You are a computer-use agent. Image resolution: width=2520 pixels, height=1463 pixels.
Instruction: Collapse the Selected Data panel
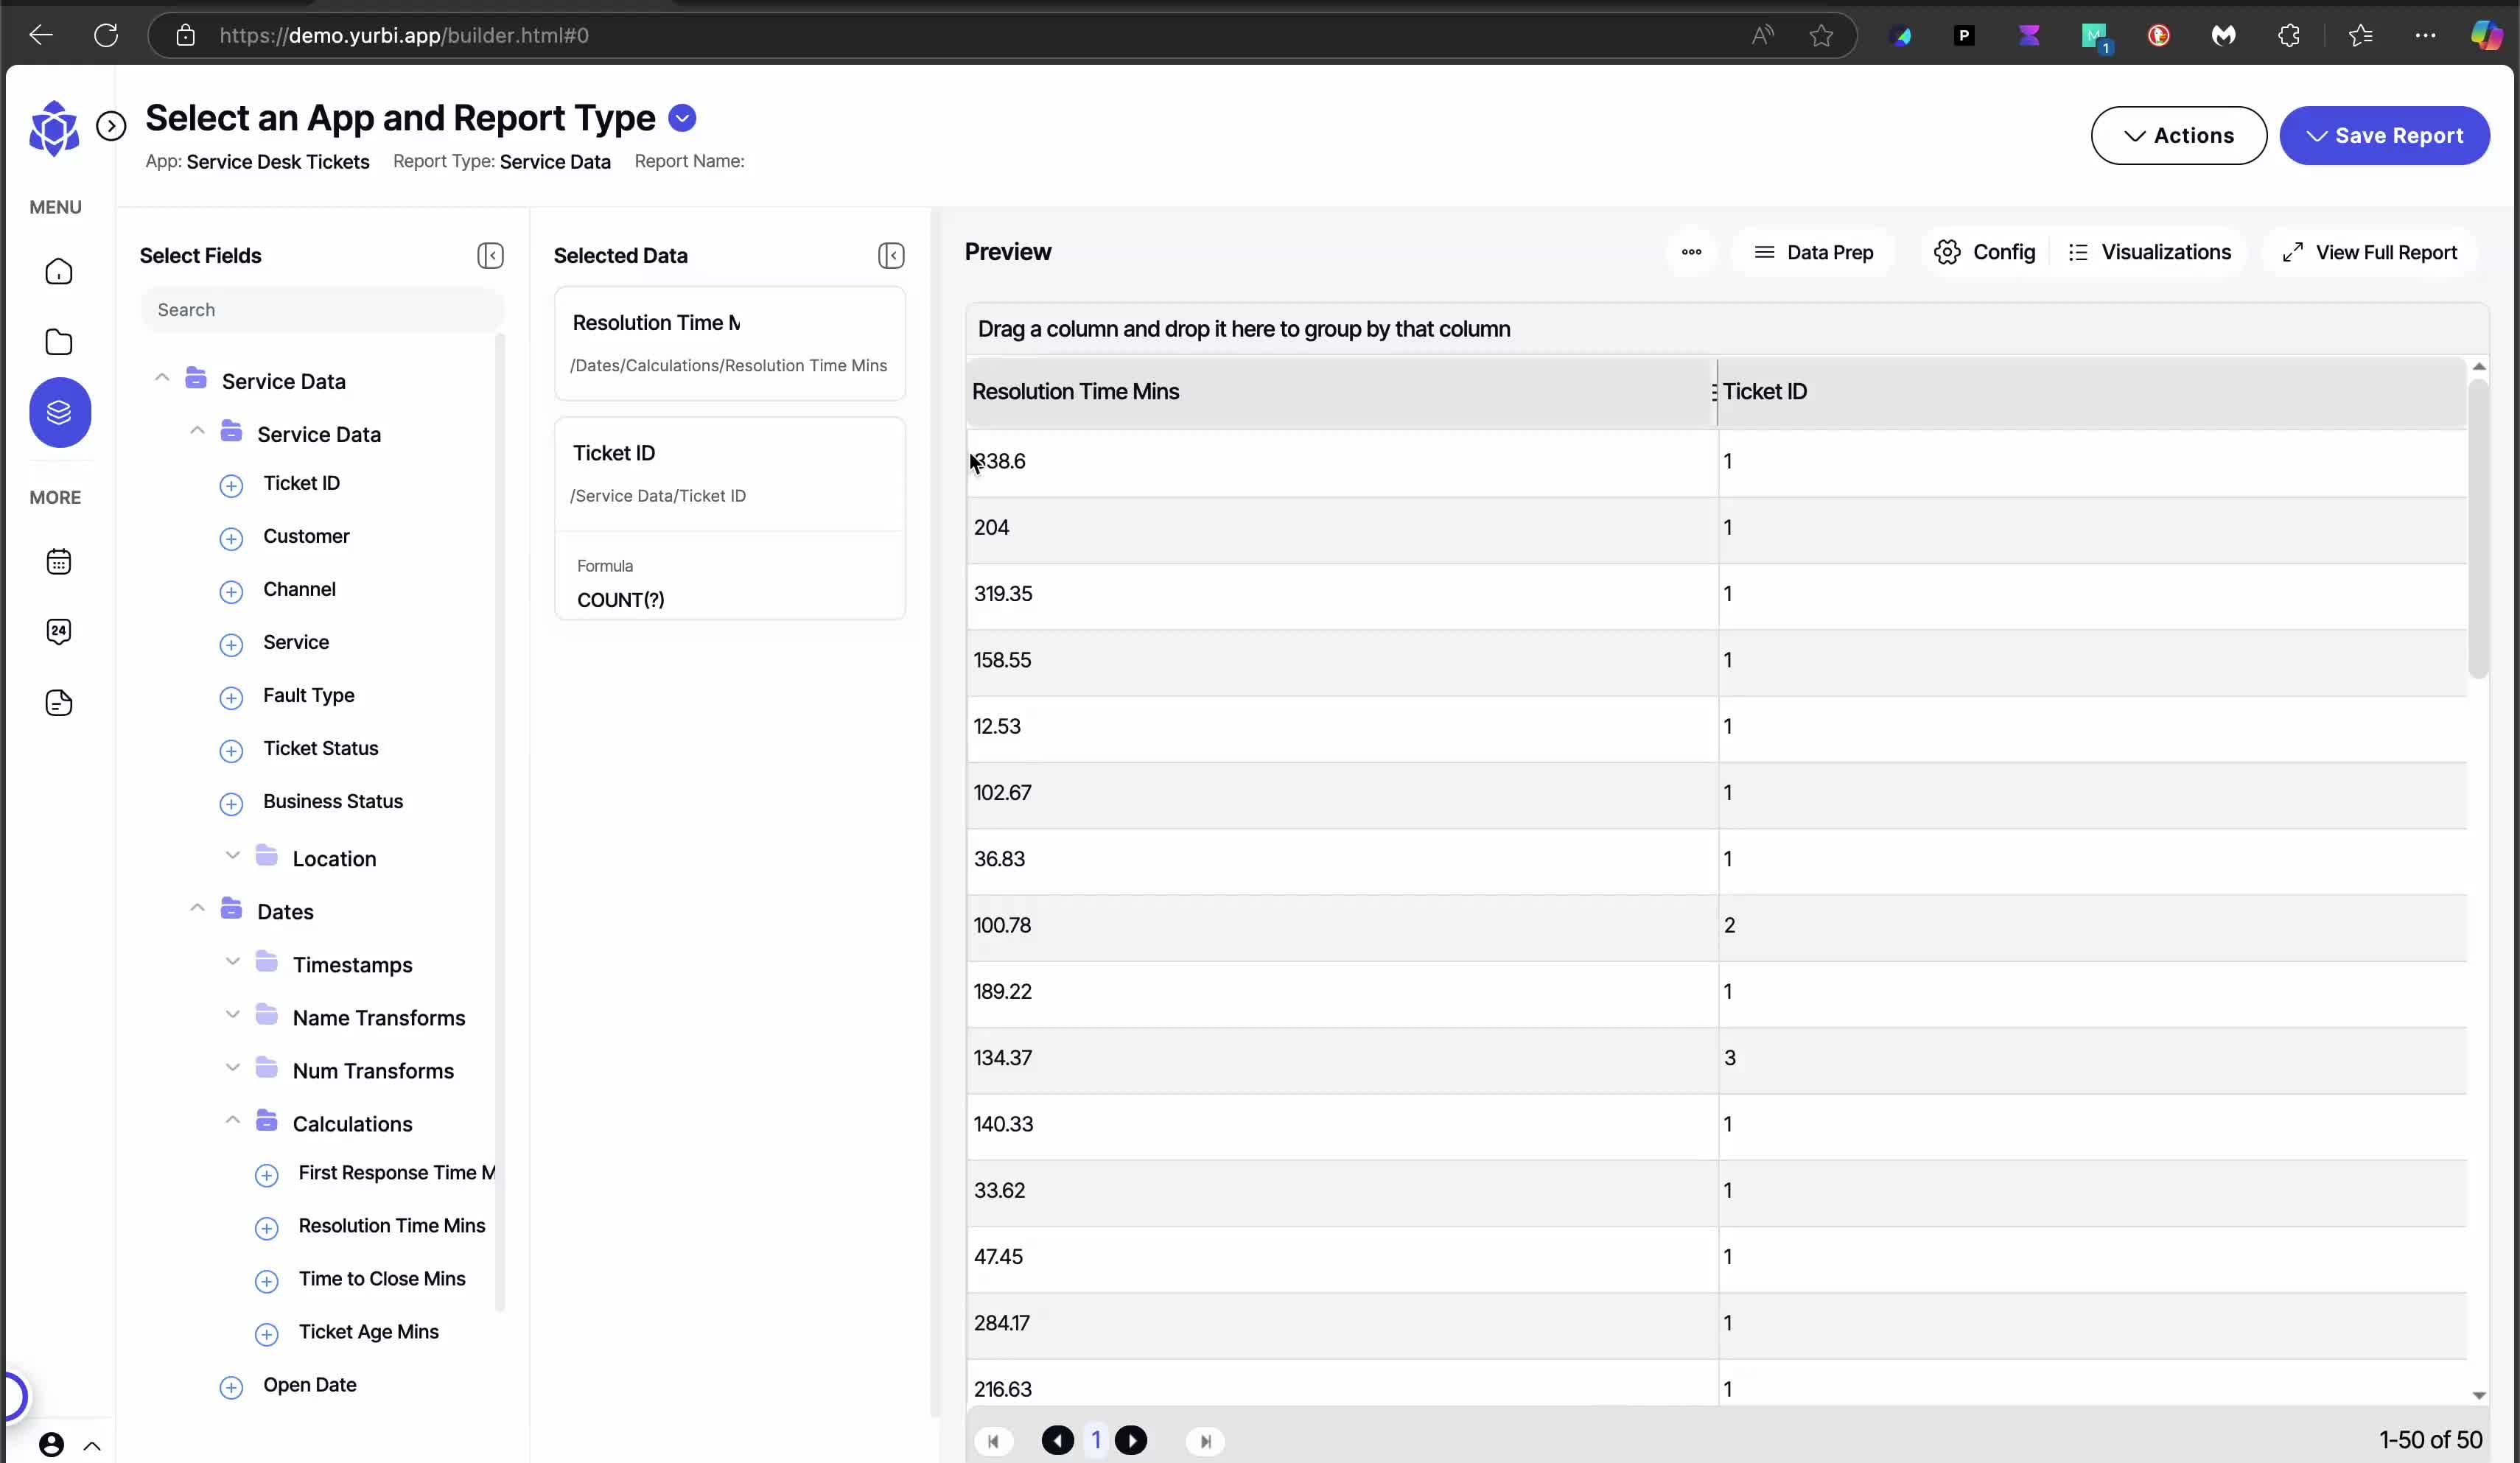(891, 256)
